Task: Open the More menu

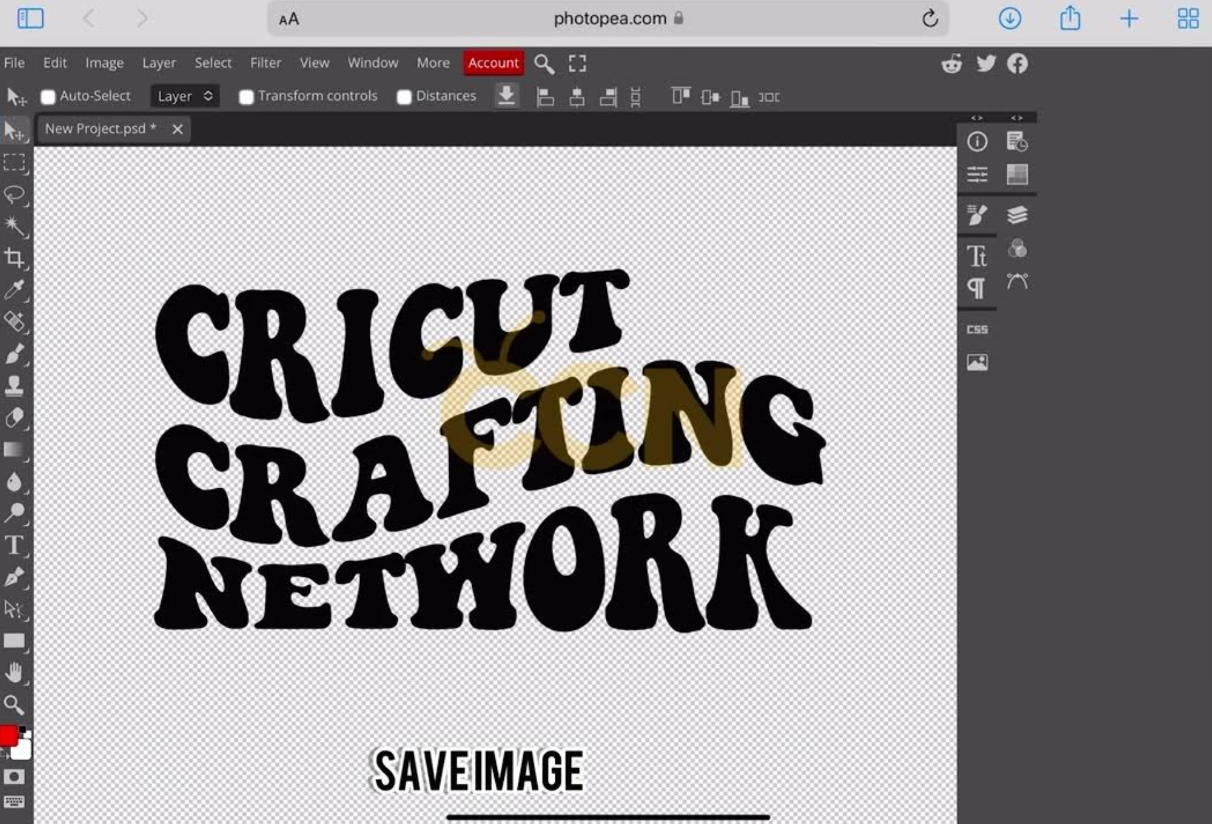Action: coord(433,63)
